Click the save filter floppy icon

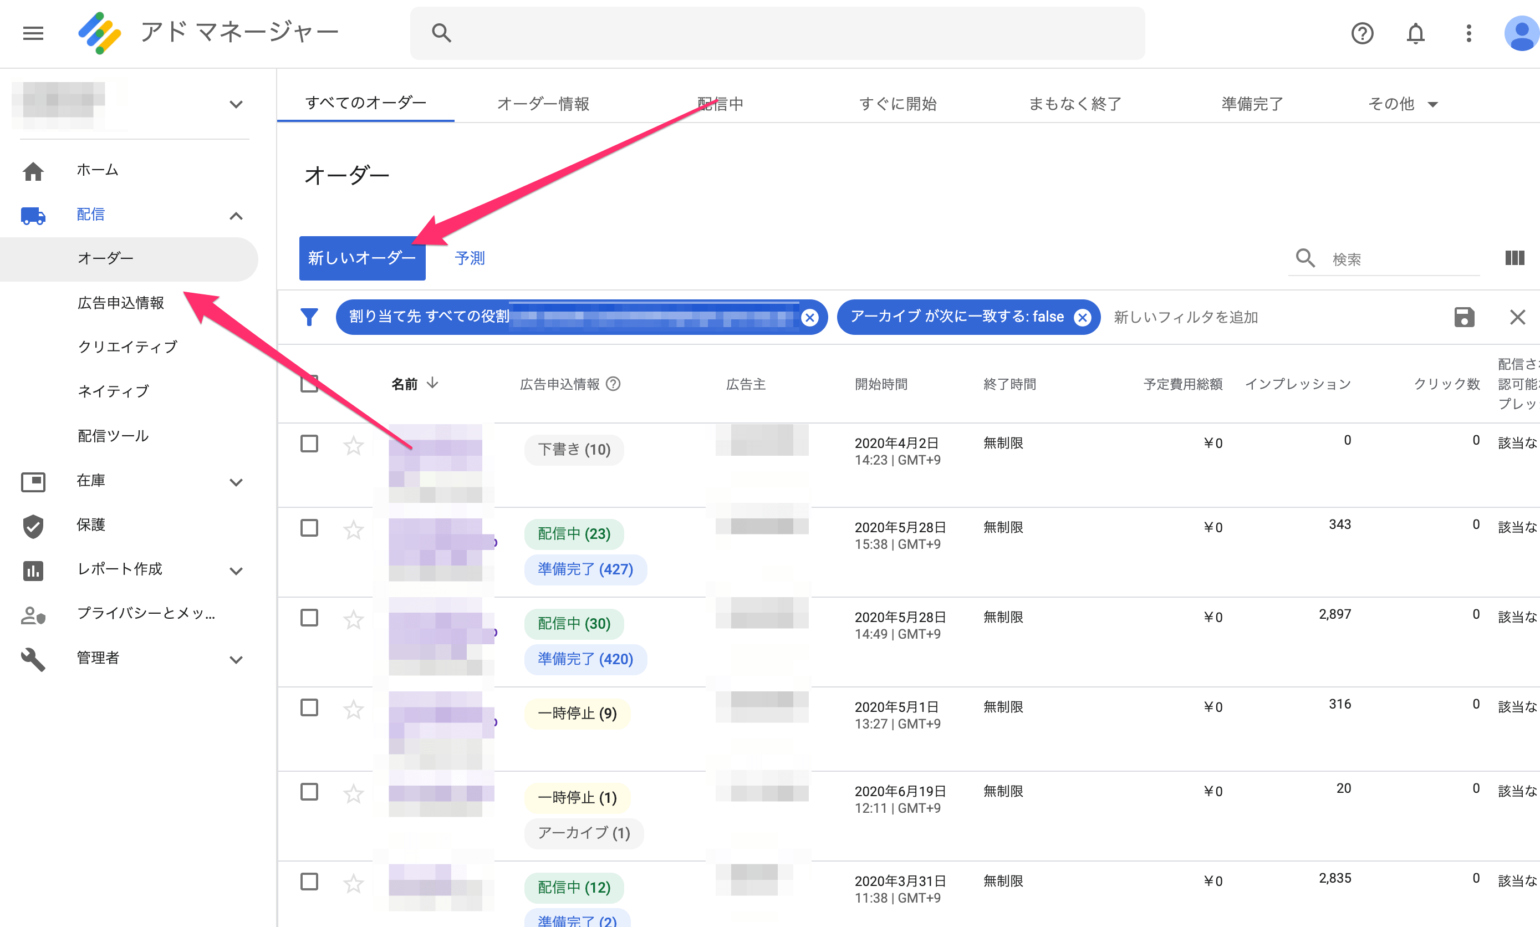(x=1464, y=317)
